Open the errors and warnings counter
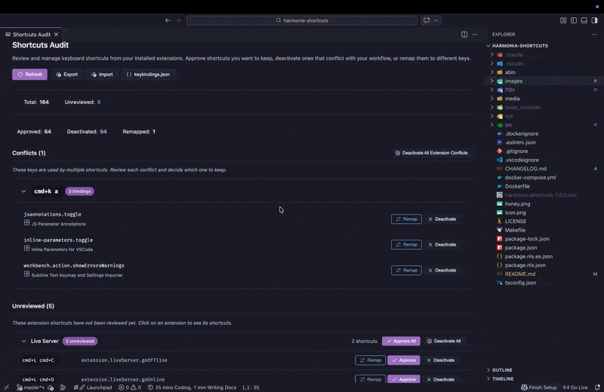Viewport: 604px width, 392px height. click(x=130, y=387)
